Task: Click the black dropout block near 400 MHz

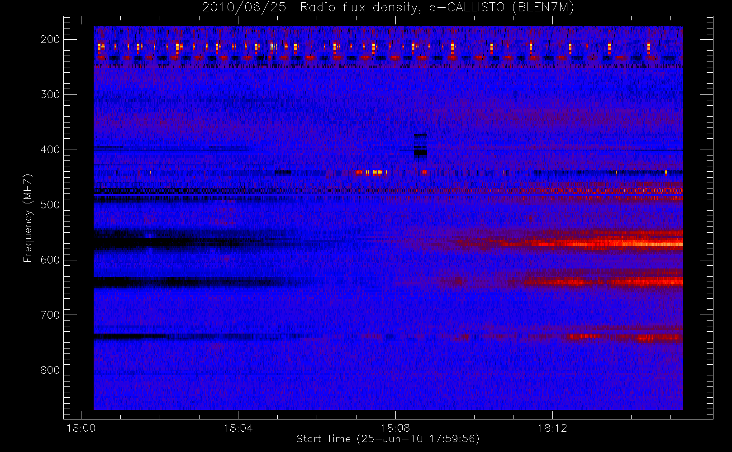Action: (420, 152)
